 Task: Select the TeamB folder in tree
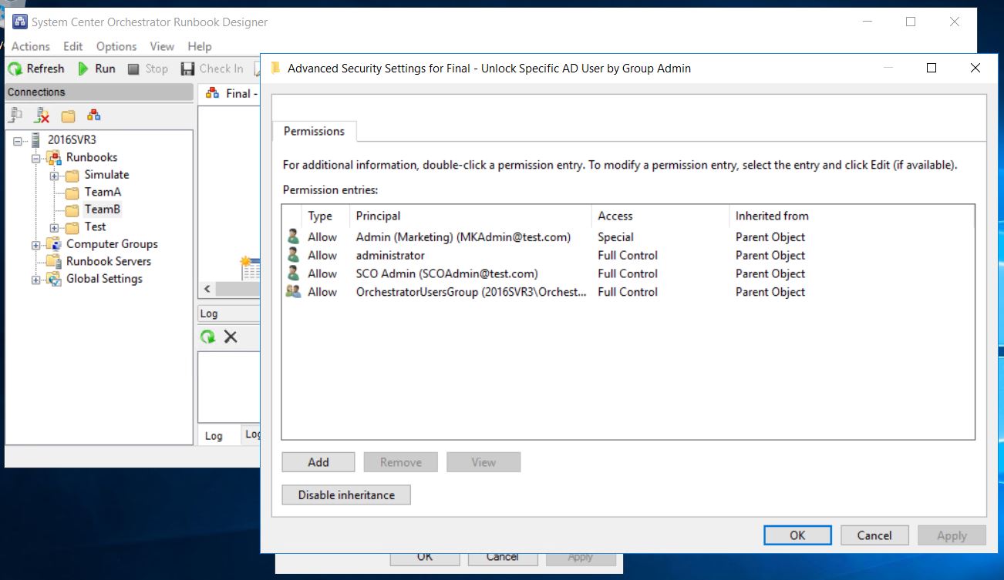coord(103,210)
